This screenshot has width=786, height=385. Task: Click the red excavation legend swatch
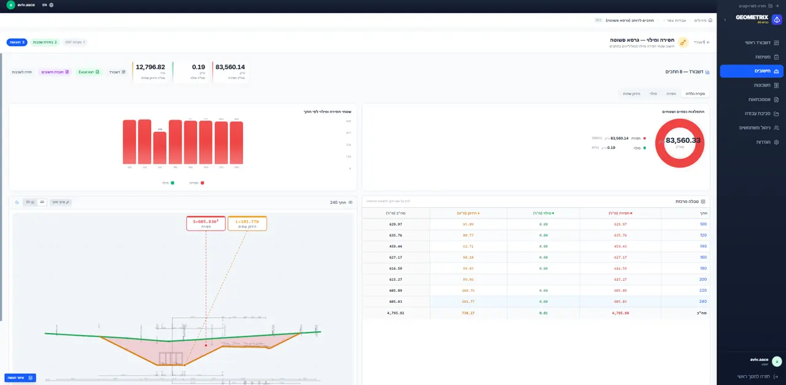pos(203,183)
